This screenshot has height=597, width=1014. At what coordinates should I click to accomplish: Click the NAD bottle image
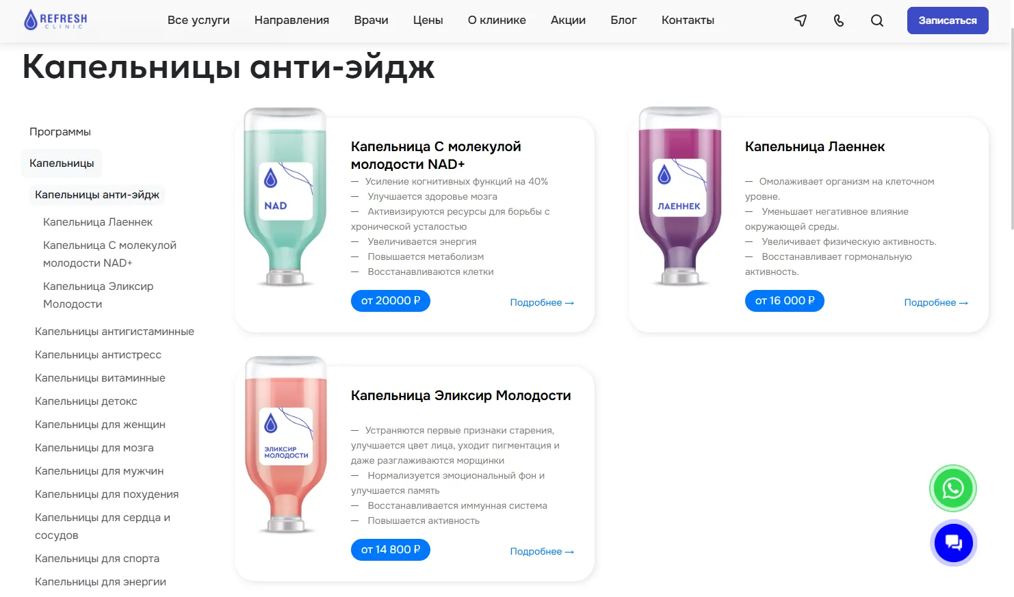click(x=285, y=196)
